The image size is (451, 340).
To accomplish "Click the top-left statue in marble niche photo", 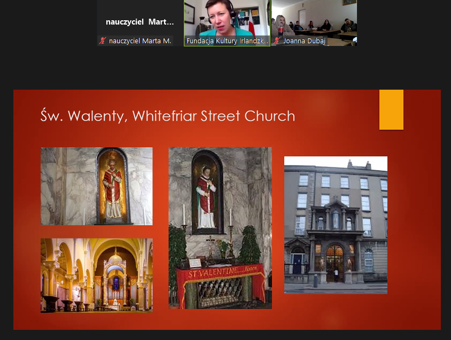I will tap(96, 186).
